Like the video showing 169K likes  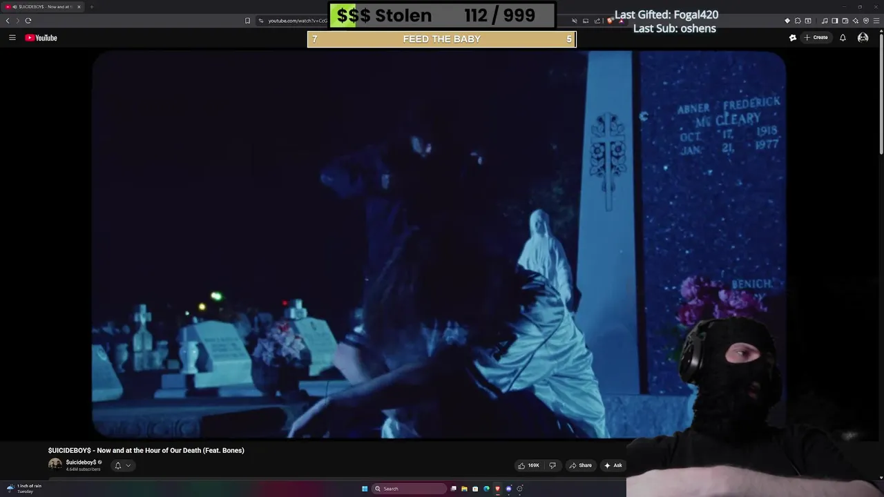coord(528,465)
